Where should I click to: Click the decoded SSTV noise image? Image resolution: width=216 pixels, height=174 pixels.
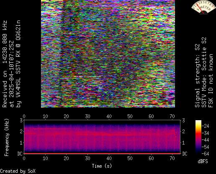(x=108, y=54)
